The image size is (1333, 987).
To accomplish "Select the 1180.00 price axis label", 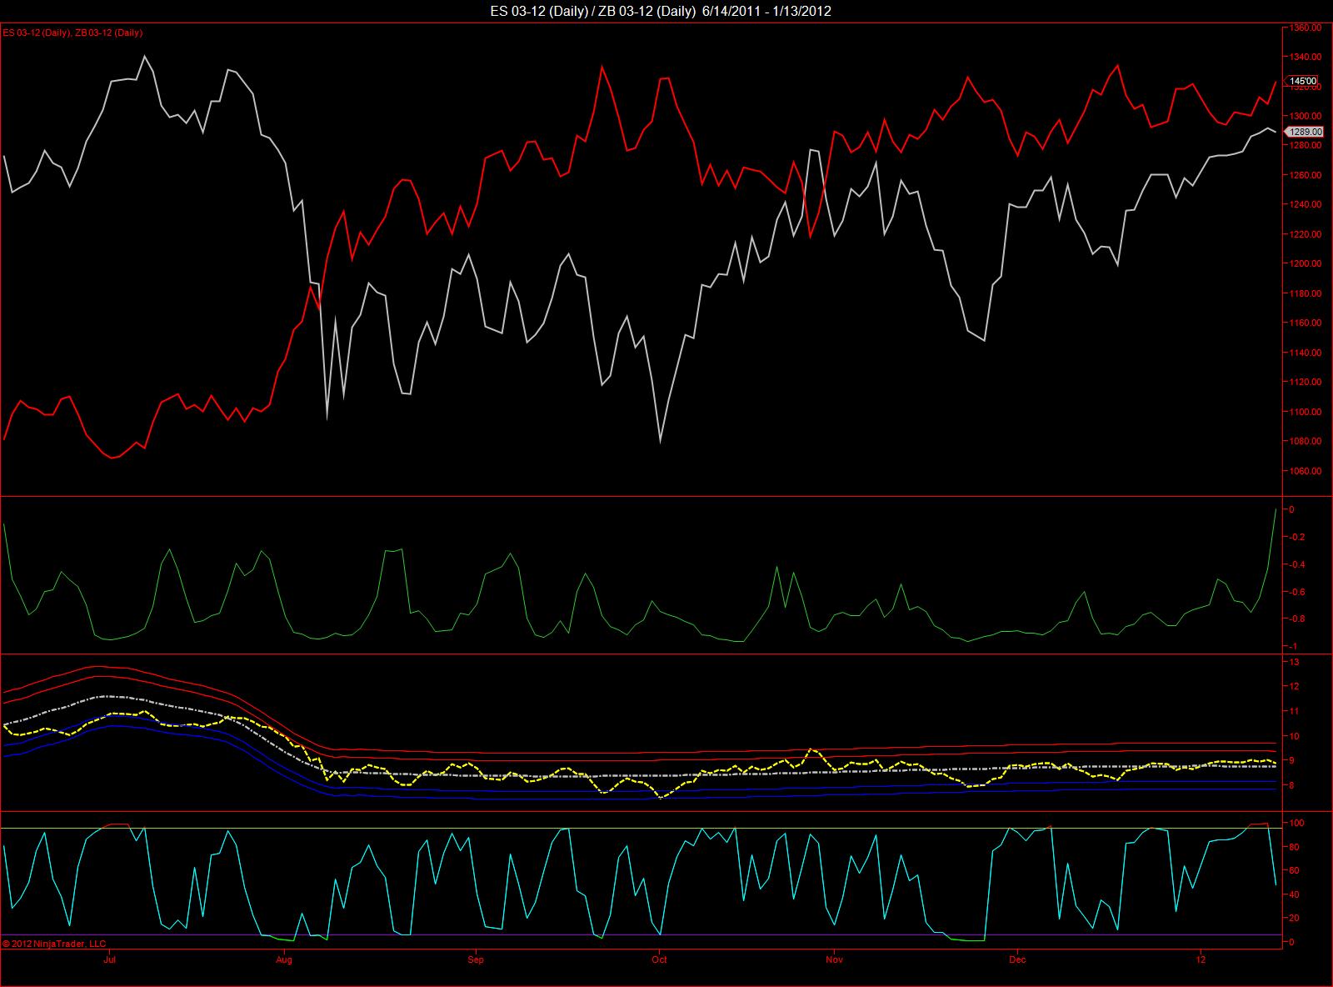I will [x=1305, y=293].
